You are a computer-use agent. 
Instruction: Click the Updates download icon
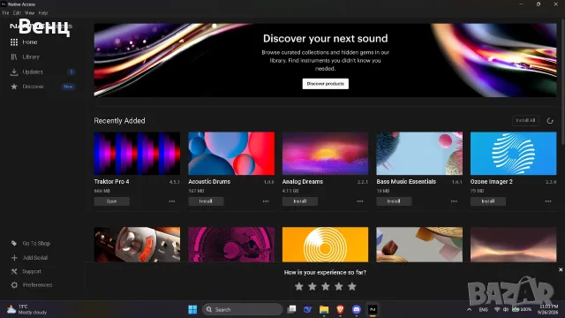click(14, 72)
